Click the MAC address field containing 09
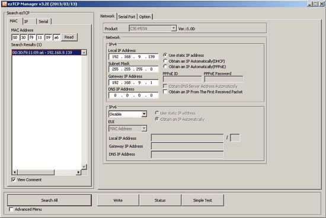326x218 pixels. [x=48, y=37]
